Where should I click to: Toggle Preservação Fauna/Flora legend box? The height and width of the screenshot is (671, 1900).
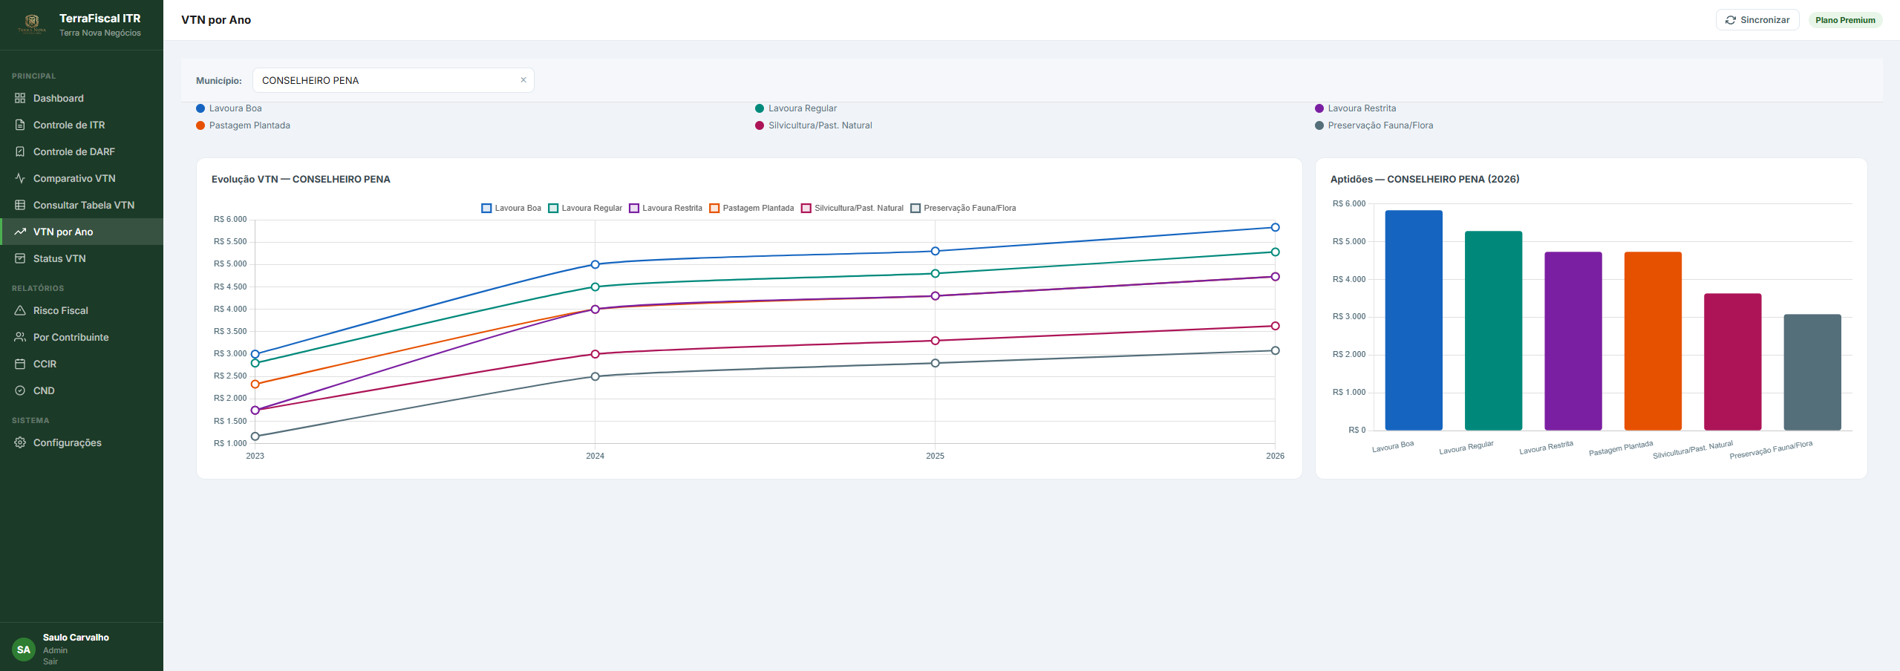[963, 209]
